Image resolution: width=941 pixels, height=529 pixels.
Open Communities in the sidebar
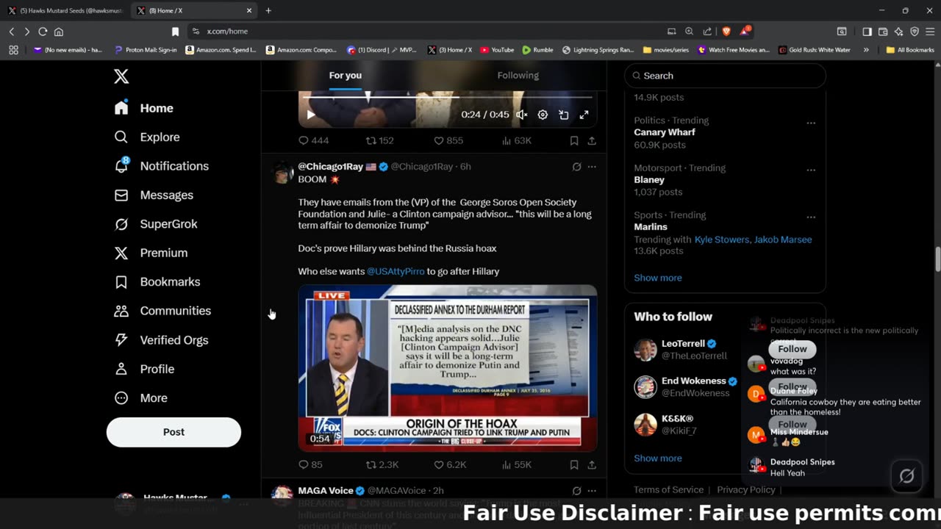coord(162,311)
